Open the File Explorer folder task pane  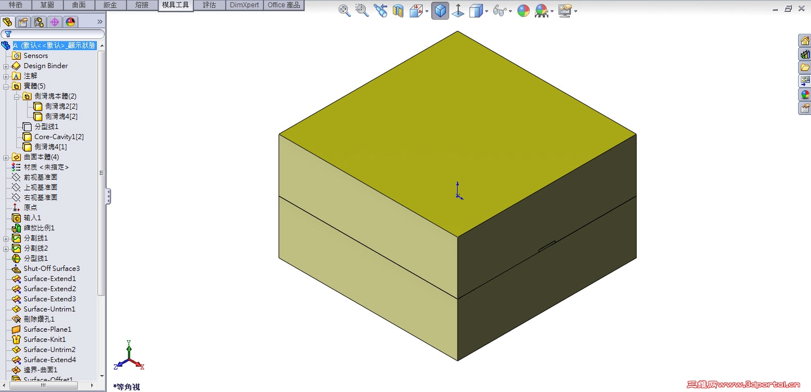pyautogui.click(x=805, y=68)
